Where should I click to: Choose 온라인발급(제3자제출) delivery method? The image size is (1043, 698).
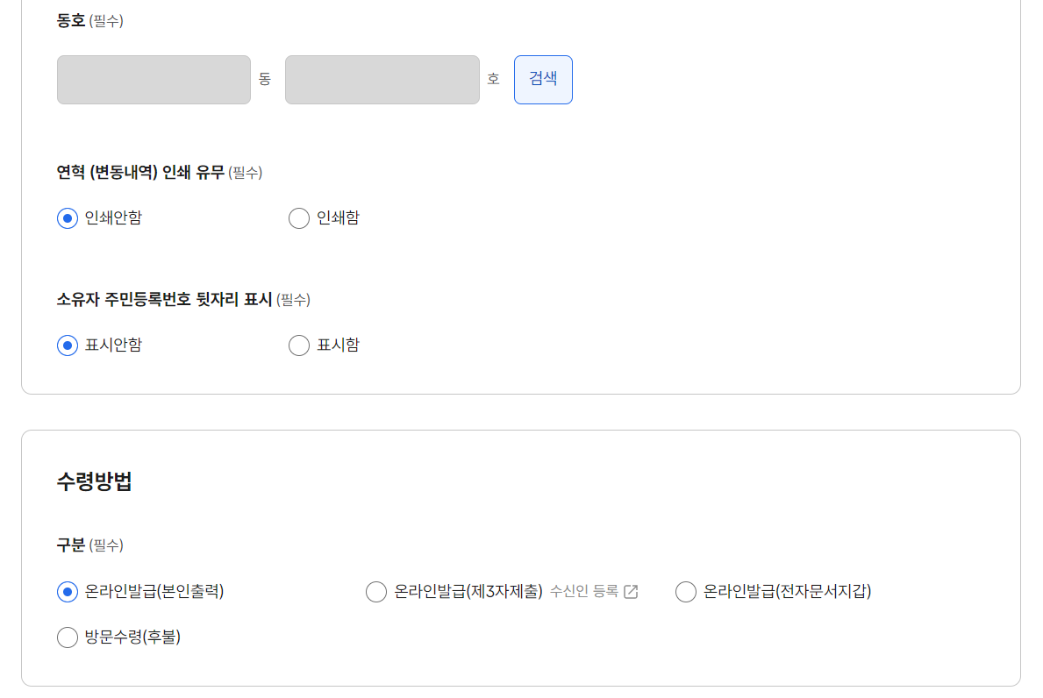point(375,591)
